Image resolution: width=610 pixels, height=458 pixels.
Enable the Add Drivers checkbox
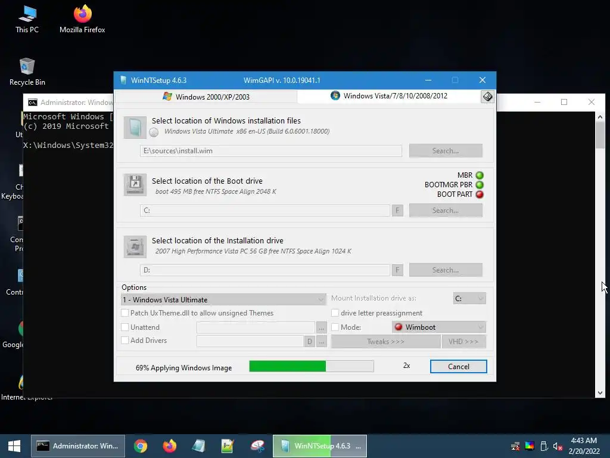coord(125,341)
